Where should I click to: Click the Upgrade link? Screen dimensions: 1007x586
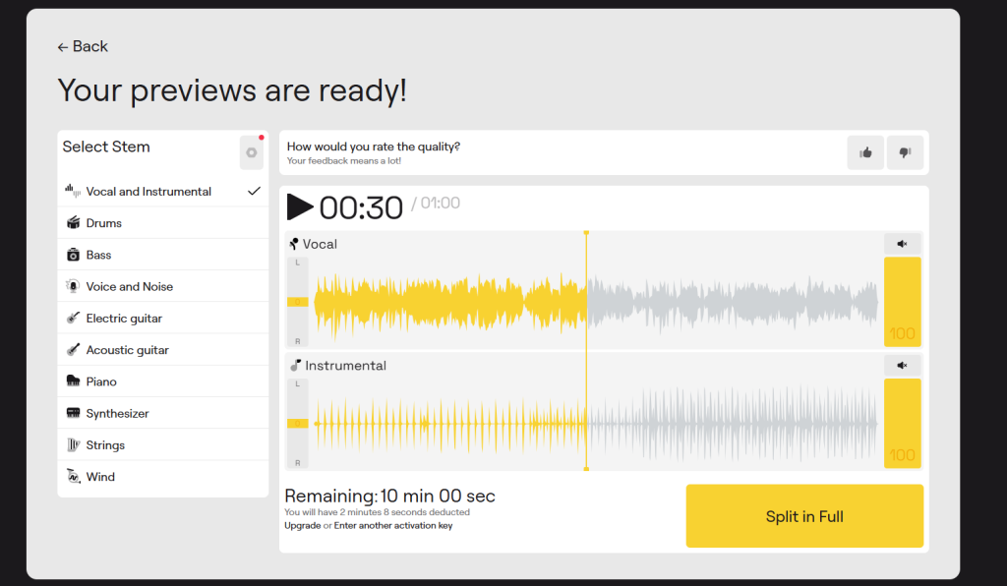coord(302,526)
